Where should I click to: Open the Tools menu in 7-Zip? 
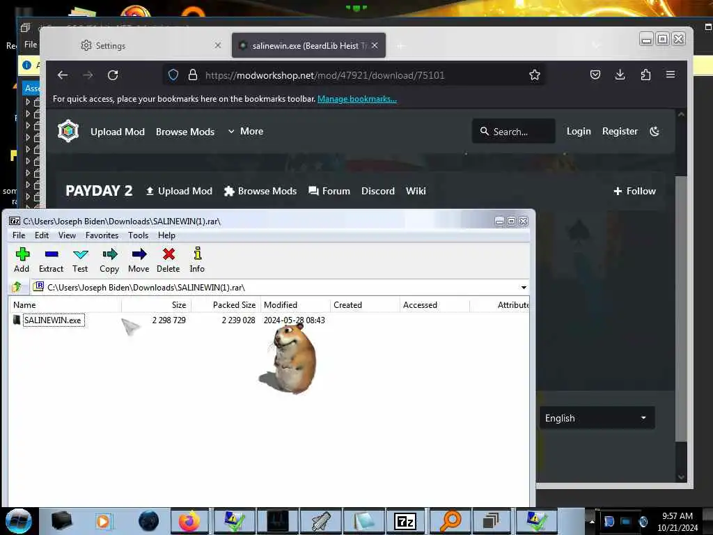coord(138,235)
